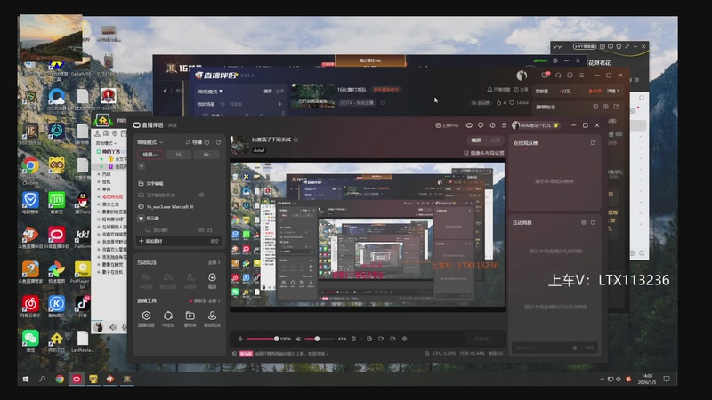Open WeChat desktop shortcut

(x=30, y=341)
